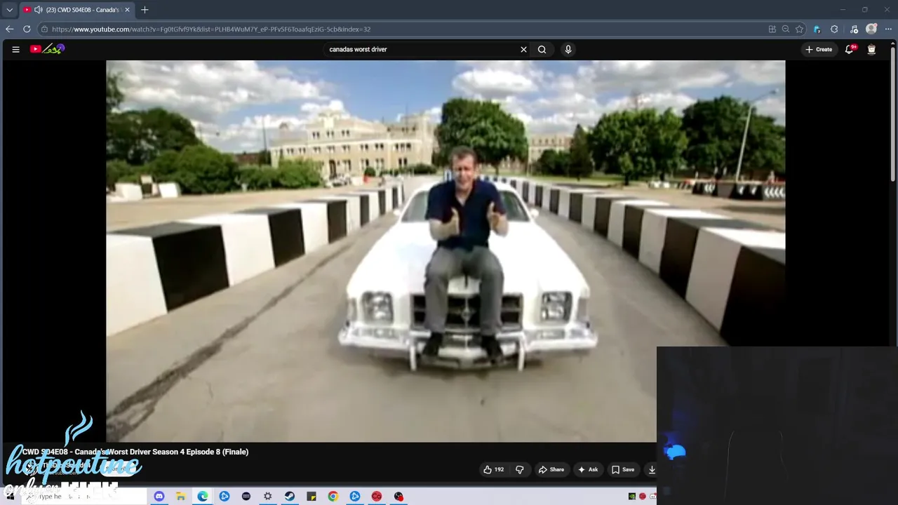Open the browser extensions puzzle icon
898x505 pixels.
pyautogui.click(x=834, y=29)
